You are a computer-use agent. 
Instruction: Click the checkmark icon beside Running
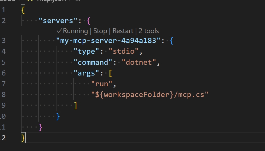click(x=59, y=31)
